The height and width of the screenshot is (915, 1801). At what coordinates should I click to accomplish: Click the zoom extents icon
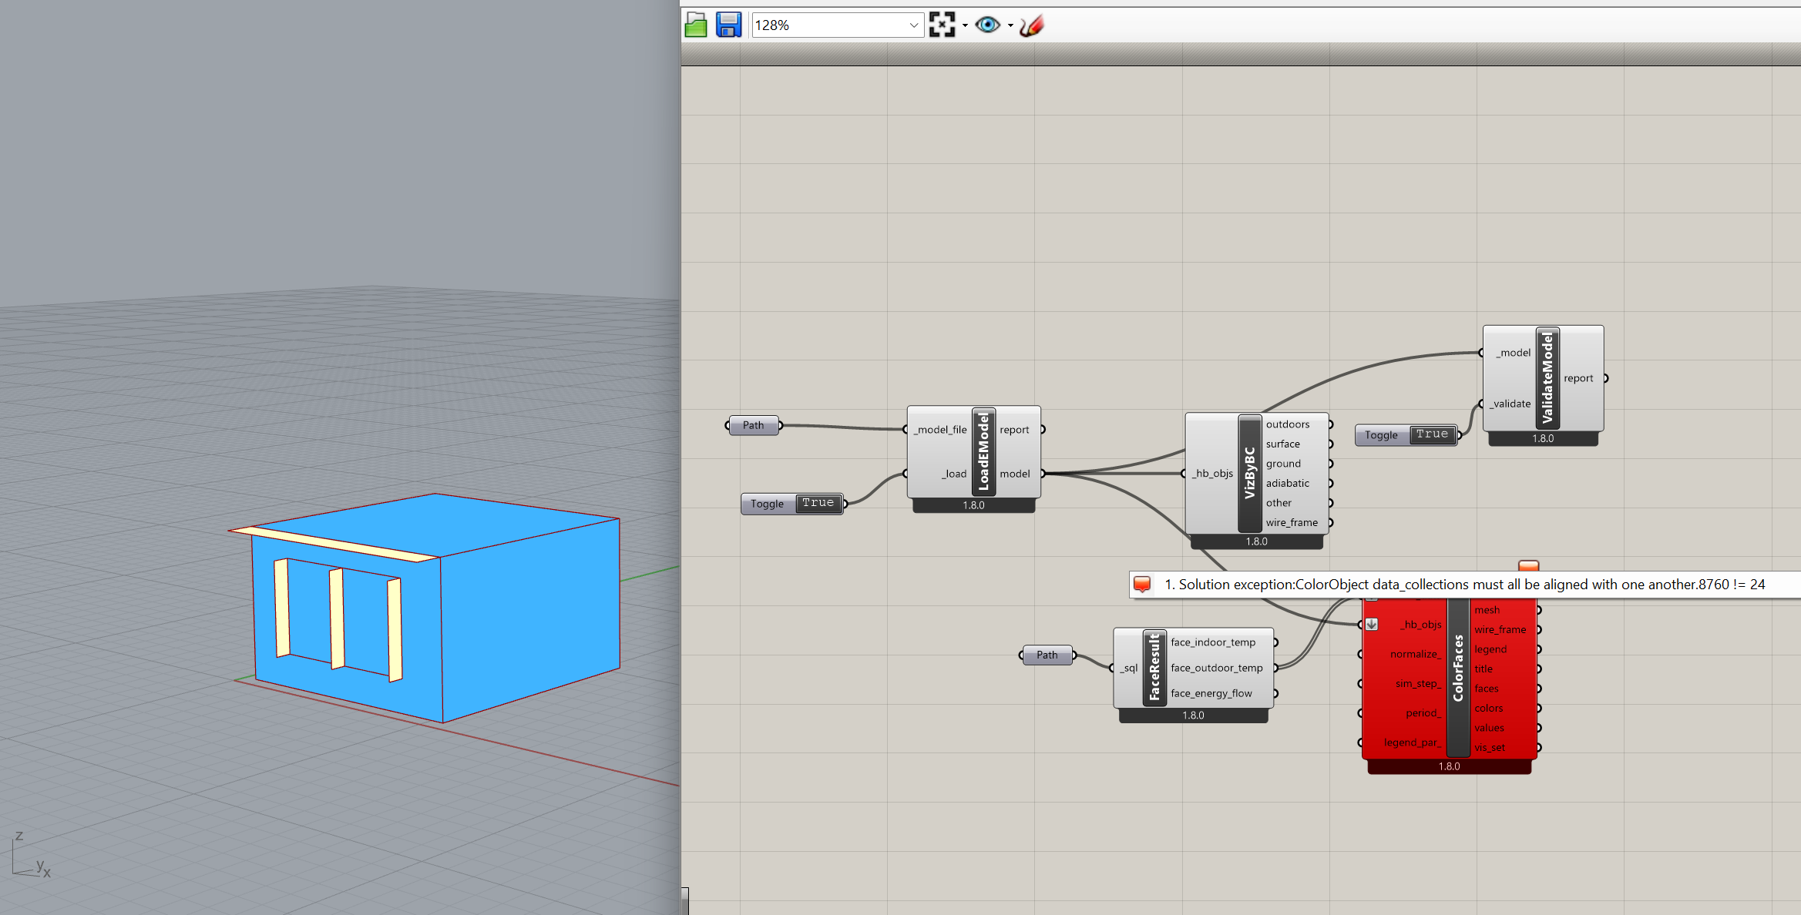click(x=942, y=25)
